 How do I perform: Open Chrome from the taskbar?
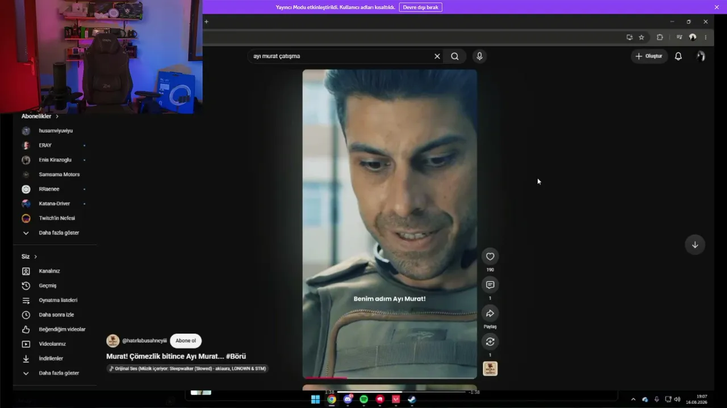(332, 399)
